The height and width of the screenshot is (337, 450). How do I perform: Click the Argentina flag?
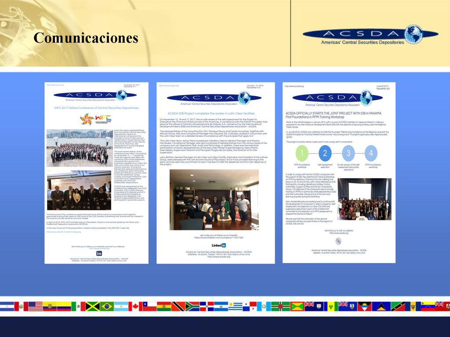pyautogui.click(x=121, y=306)
